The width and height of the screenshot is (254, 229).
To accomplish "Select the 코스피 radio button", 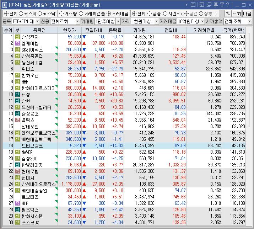I will point(21,14).
